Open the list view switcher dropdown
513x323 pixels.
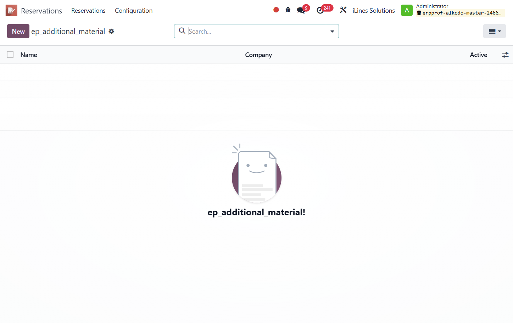[x=494, y=31]
